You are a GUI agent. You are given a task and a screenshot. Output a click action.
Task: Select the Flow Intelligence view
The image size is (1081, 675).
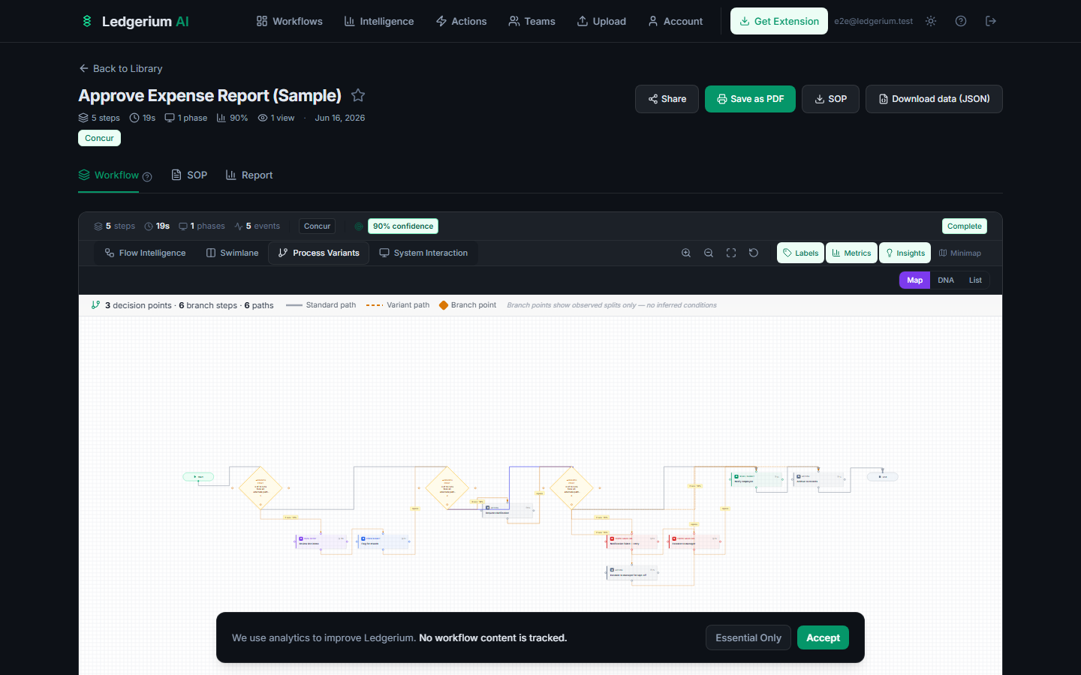click(x=145, y=253)
